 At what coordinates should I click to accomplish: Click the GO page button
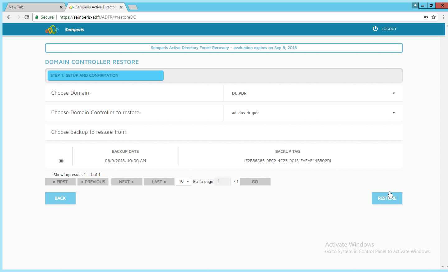255,182
